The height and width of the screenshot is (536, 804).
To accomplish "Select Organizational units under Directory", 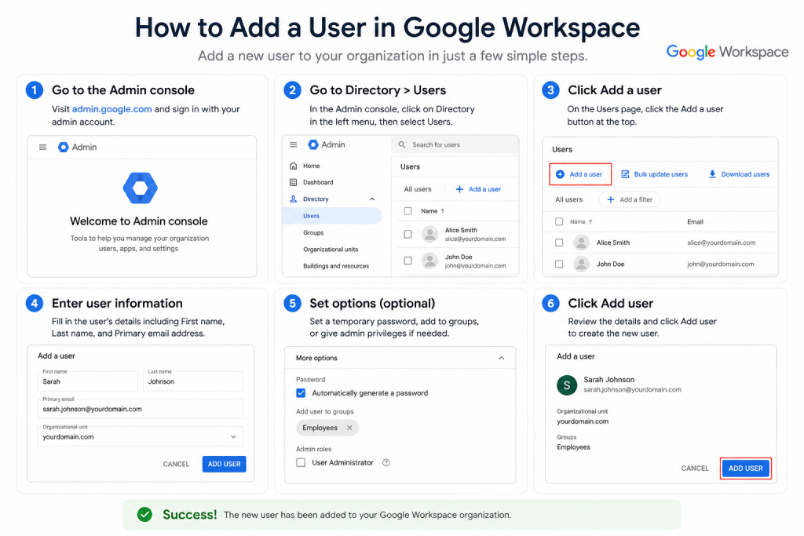I will [331, 249].
